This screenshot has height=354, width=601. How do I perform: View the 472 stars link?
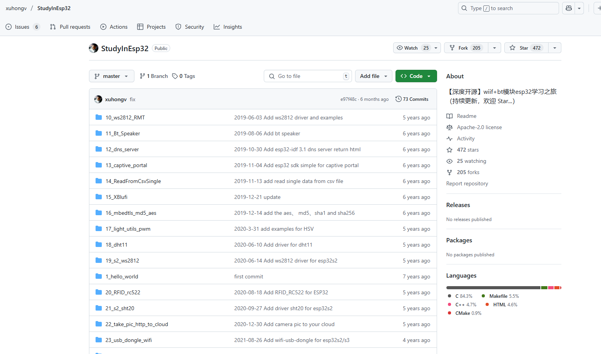pyautogui.click(x=463, y=150)
